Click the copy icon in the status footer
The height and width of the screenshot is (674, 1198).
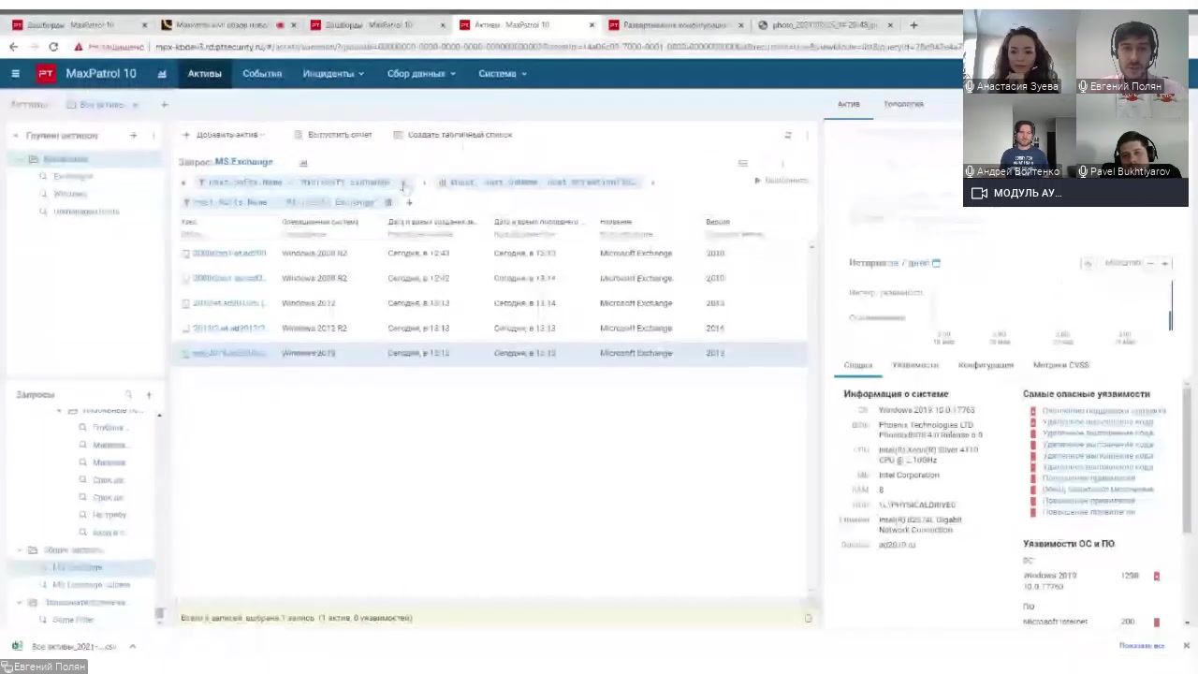[808, 618]
